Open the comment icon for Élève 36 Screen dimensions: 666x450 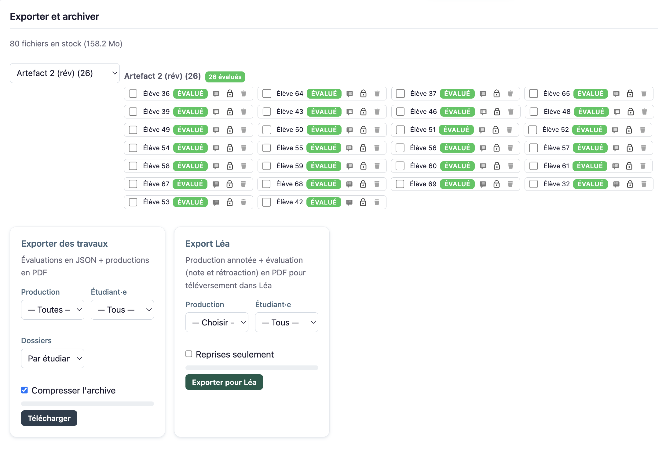coord(216,94)
